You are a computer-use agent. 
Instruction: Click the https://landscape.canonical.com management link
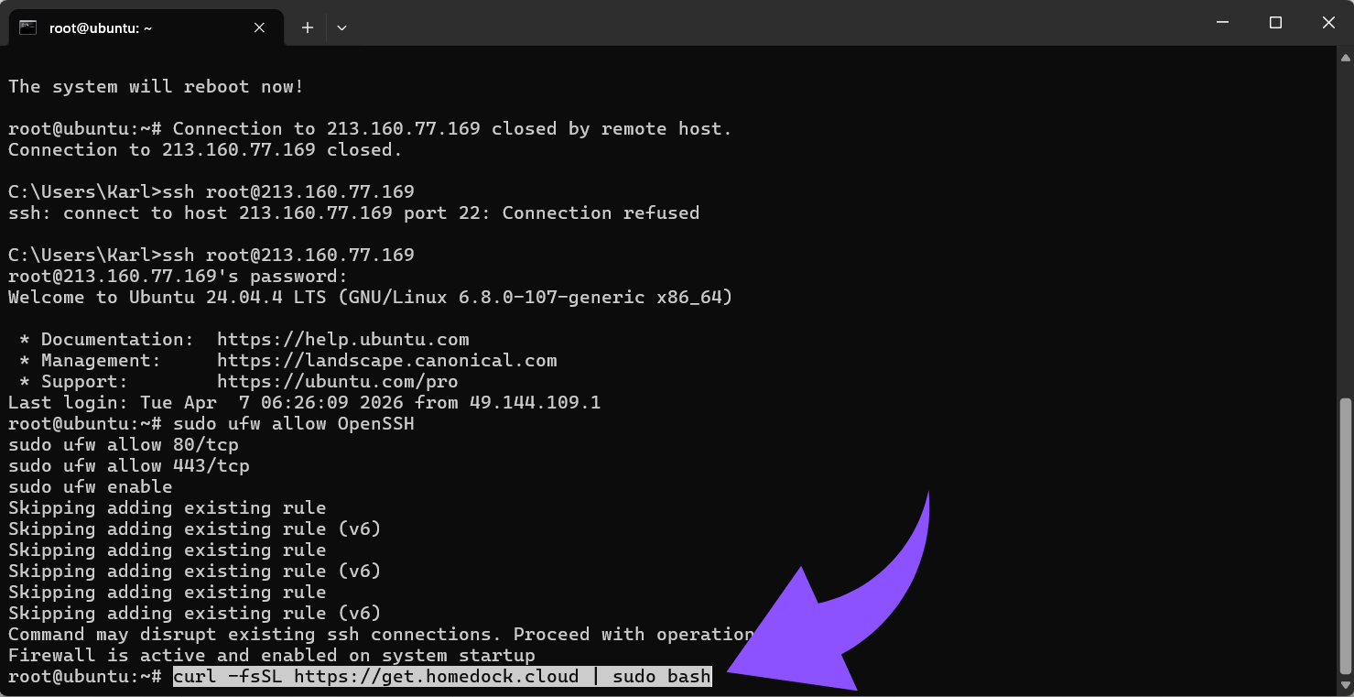tap(386, 360)
